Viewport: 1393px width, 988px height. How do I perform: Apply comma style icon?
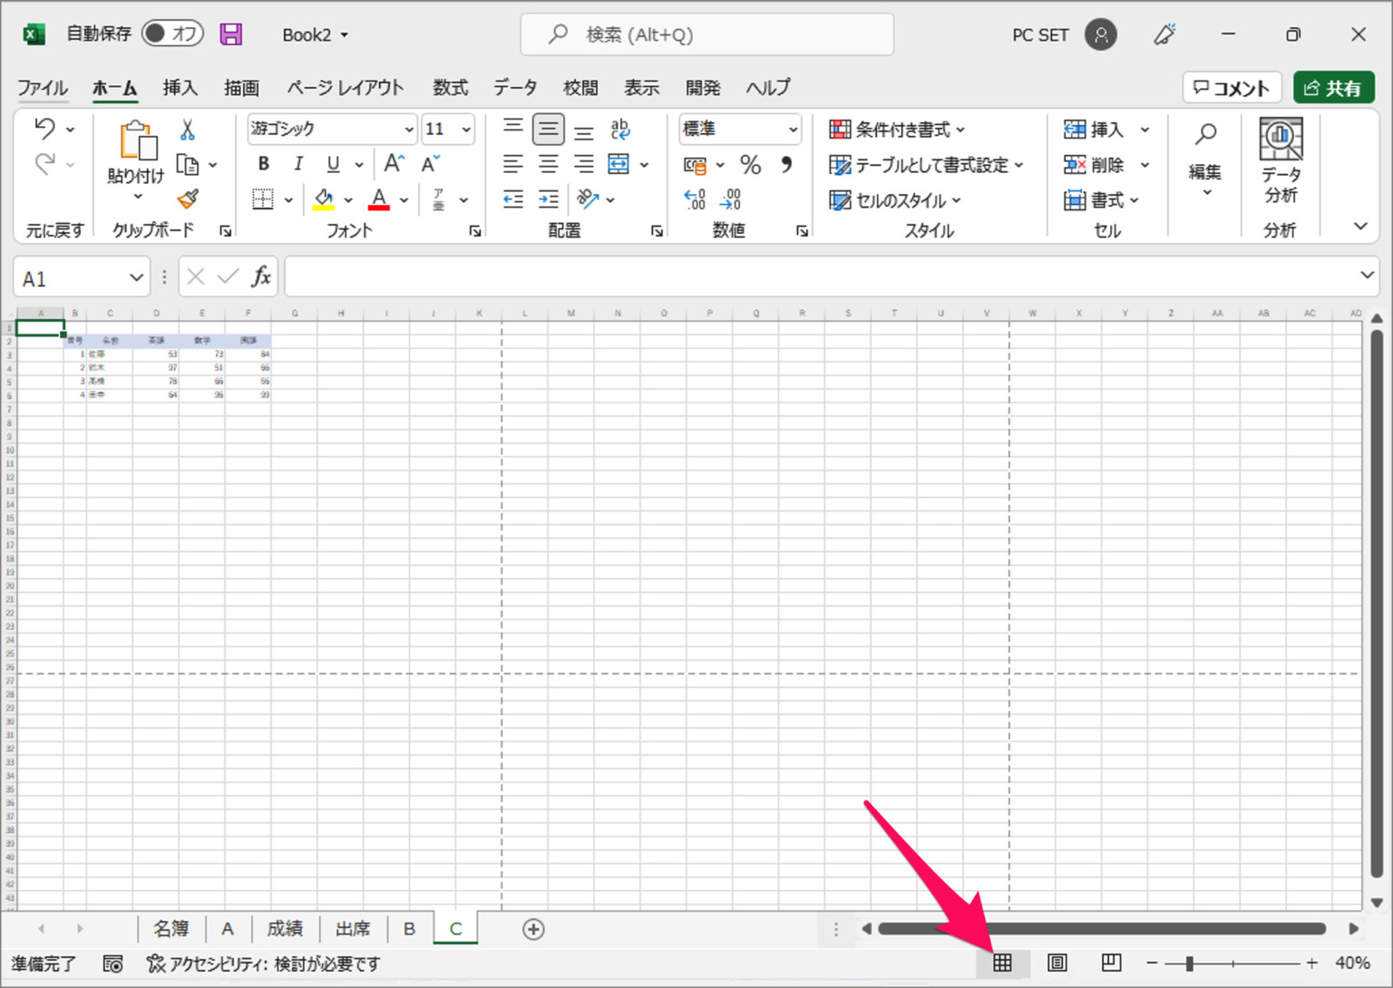(x=786, y=164)
